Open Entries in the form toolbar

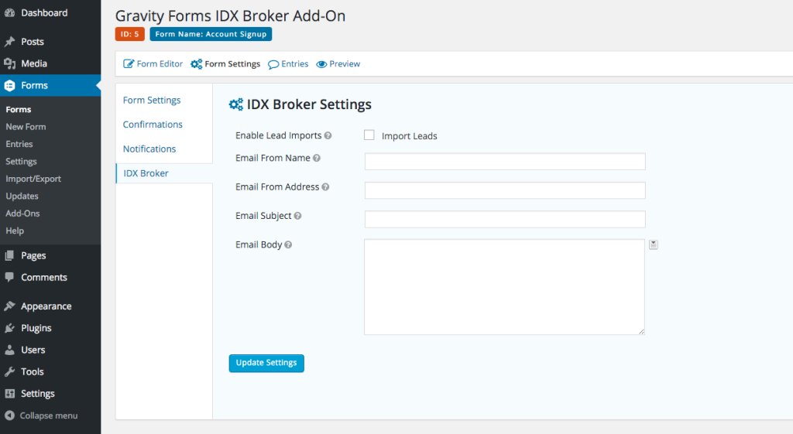coord(288,64)
